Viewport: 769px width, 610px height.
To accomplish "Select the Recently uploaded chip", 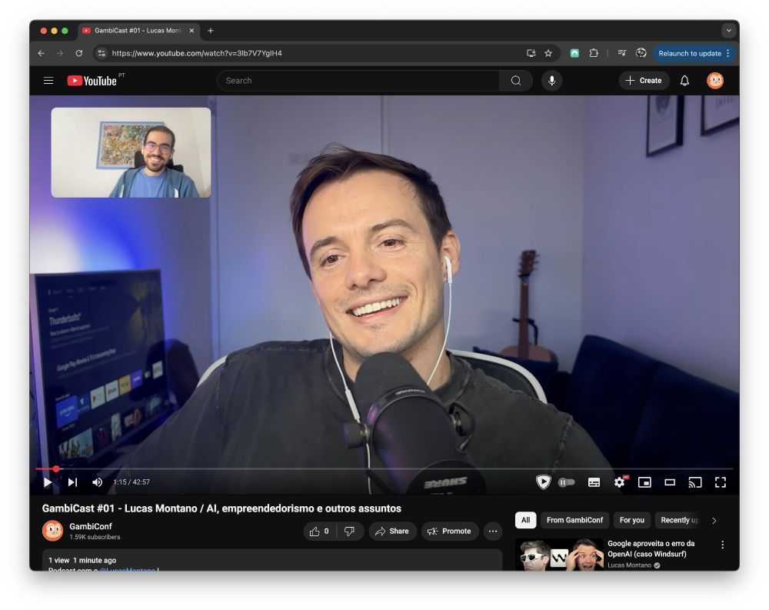I will pos(679,520).
